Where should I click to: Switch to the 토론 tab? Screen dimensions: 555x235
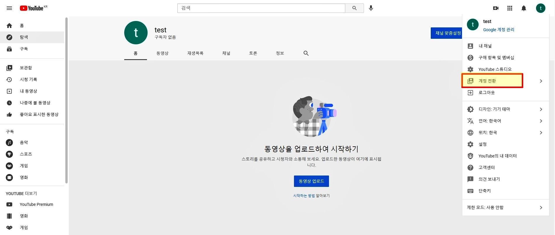[253, 53]
